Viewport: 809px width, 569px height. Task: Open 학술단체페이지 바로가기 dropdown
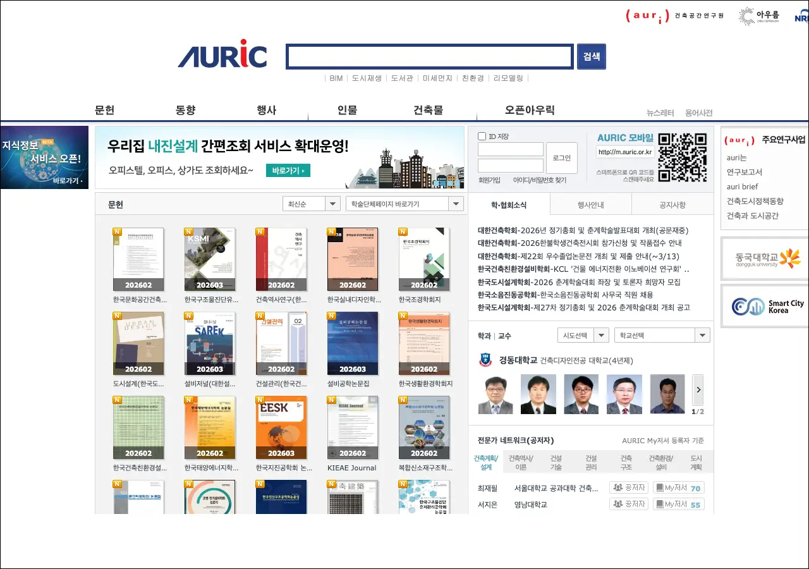404,204
